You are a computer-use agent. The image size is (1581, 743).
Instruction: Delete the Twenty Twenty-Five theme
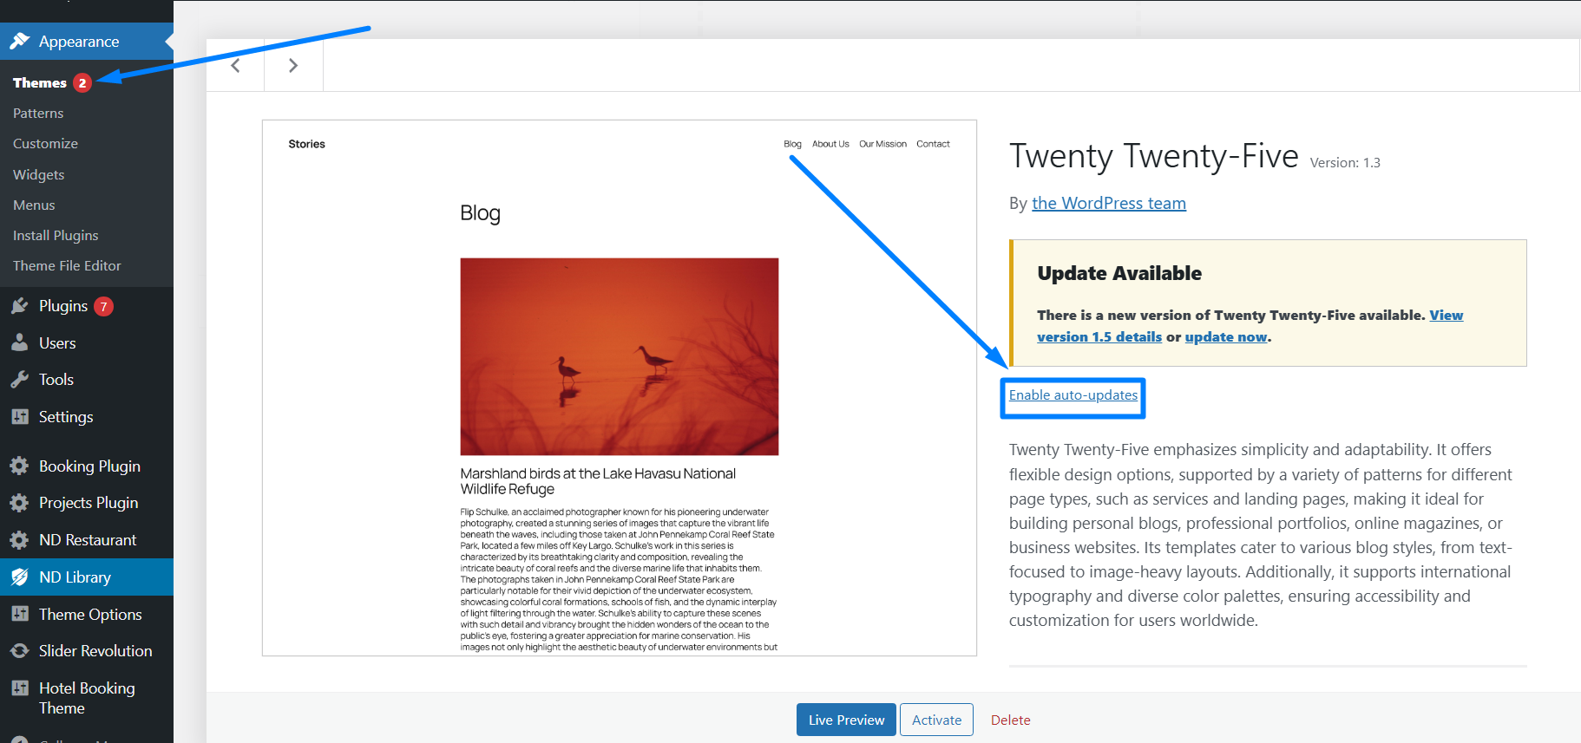click(1011, 720)
